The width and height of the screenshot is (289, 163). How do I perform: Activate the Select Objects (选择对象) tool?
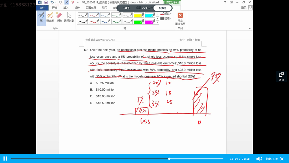pos(69,17)
